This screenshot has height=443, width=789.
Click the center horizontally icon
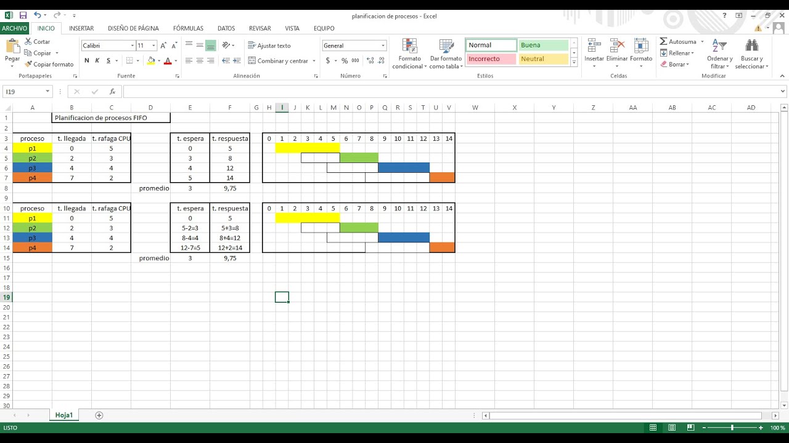[200, 60]
